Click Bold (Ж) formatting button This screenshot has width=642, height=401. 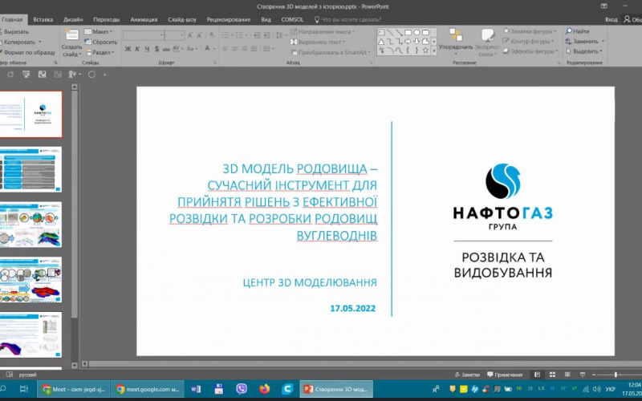[128, 49]
